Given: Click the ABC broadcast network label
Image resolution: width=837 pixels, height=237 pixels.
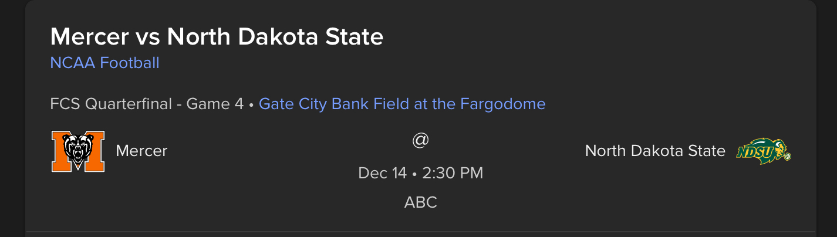Looking at the screenshot, I should click(421, 202).
